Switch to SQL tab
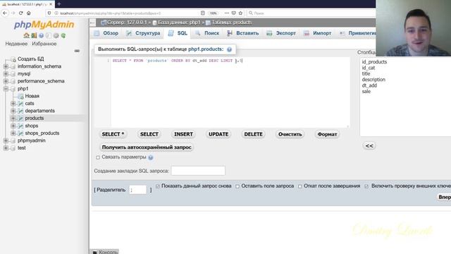 click(x=178, y=33)
